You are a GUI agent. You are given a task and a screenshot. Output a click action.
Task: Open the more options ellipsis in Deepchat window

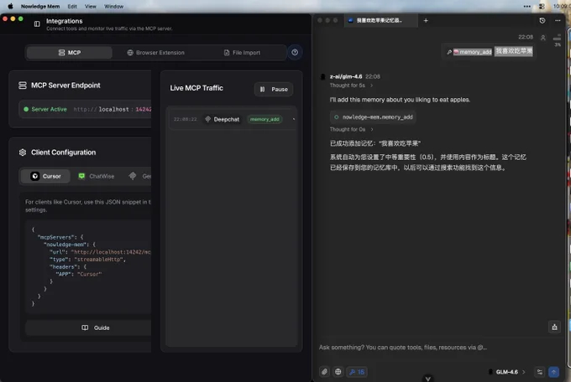point(558,20)
